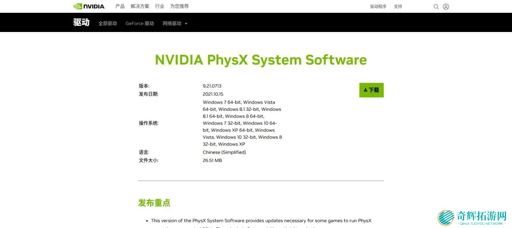The image size is (512, 228).
Task: Switch to the 全部驱动 tab
Action: [108, 24]
